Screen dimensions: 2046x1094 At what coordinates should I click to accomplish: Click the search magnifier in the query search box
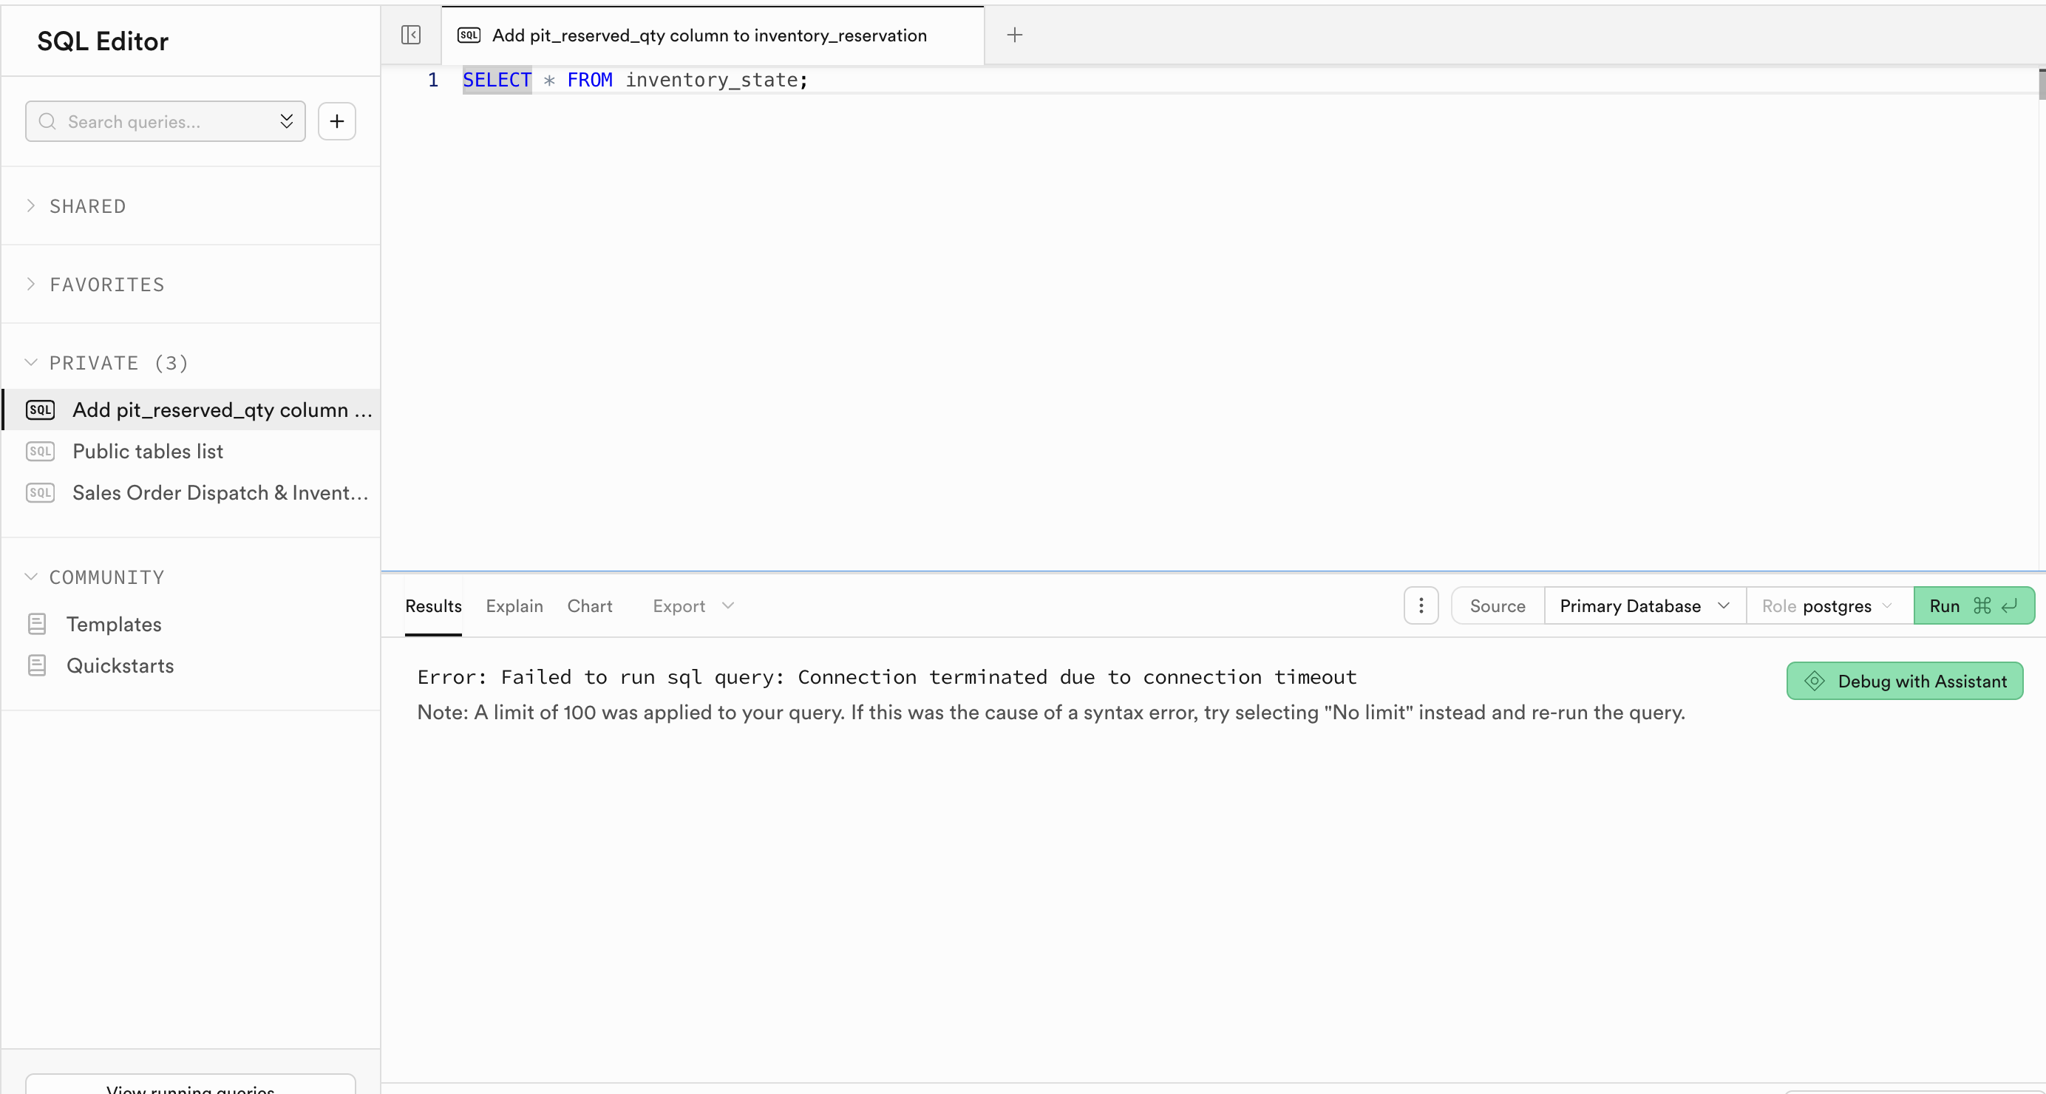[47, 121]
